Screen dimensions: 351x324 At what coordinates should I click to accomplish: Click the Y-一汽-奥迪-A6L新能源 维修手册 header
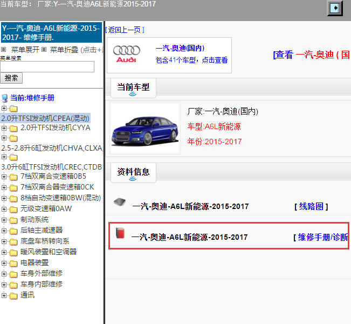51,32
